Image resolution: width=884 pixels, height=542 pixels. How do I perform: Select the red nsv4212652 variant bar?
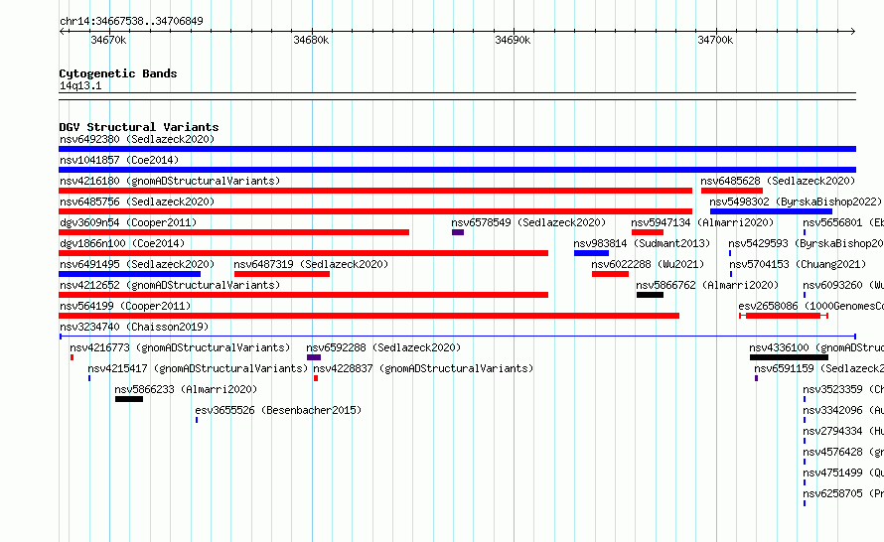click(x=303, y=295)
